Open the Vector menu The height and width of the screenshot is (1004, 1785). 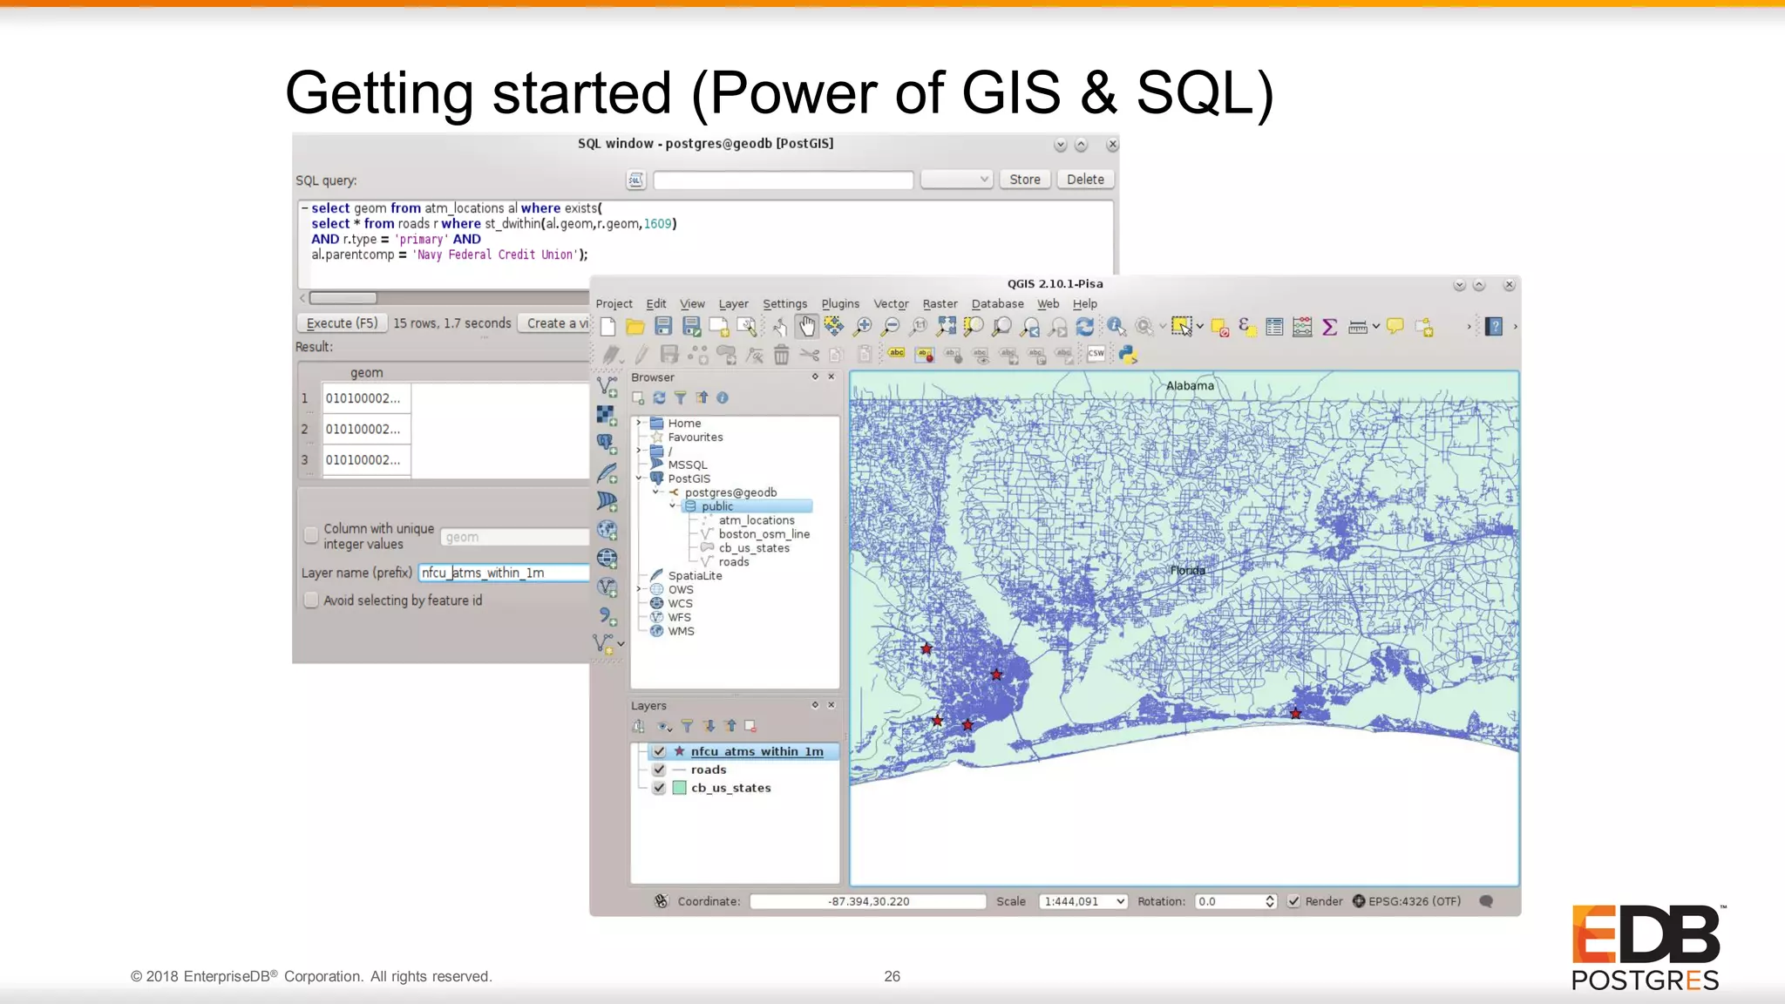pos(891,303)
